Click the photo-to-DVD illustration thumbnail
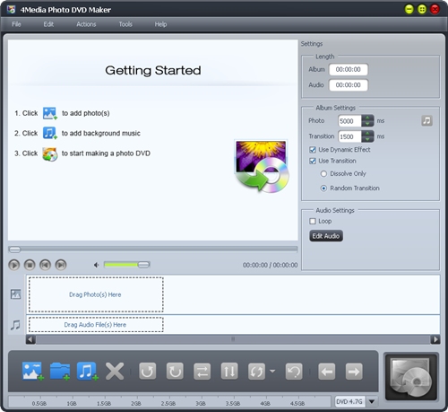 (x=261, y=166)
